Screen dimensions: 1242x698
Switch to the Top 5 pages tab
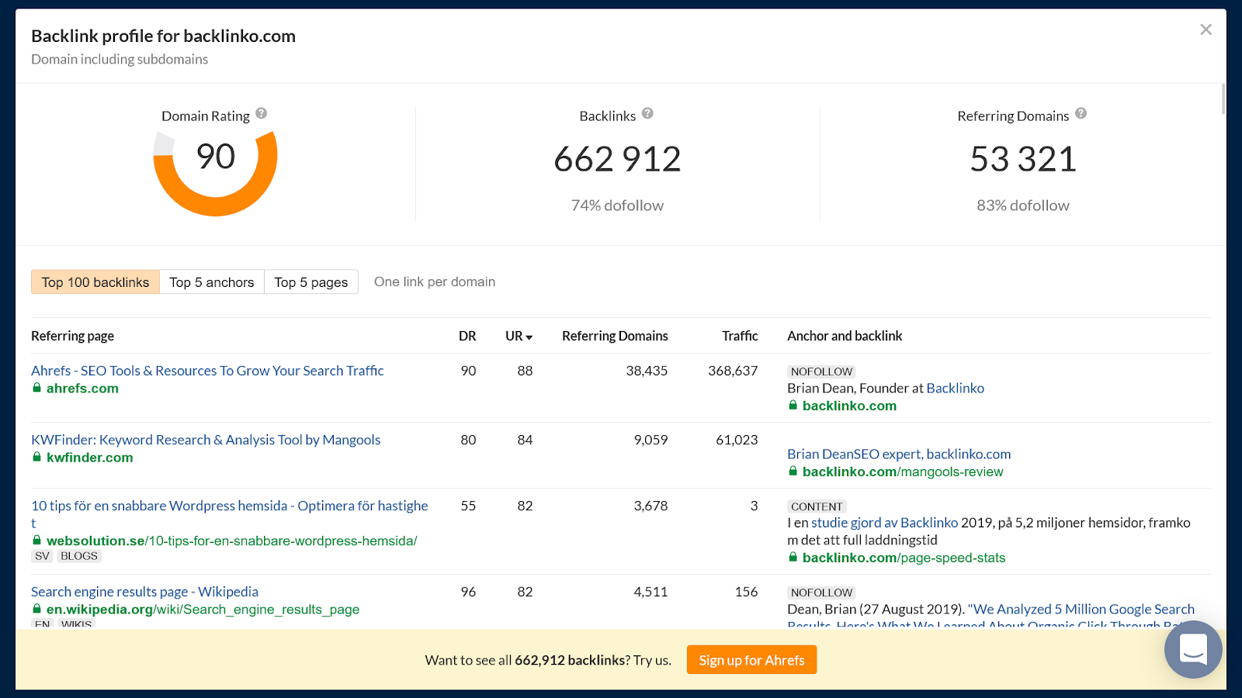pyautogui.click(x=311, y=282)
